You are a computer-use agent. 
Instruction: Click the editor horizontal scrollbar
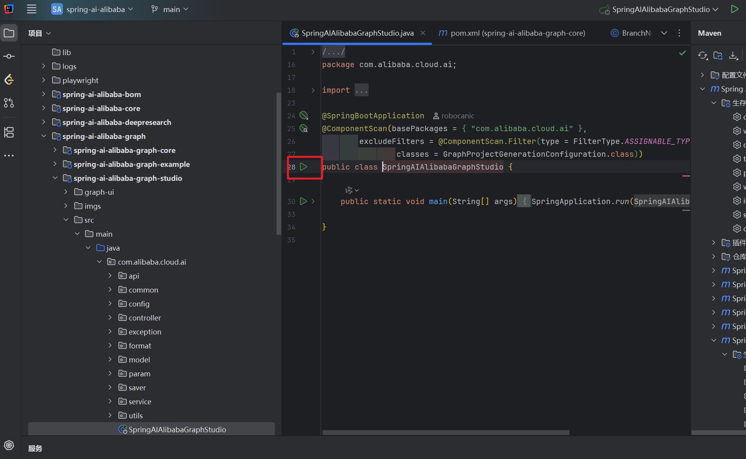(446, 432)
